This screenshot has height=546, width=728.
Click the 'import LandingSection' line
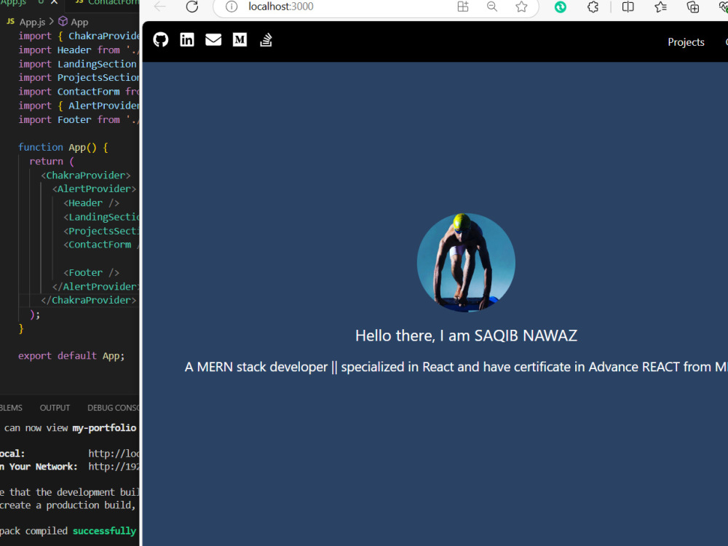click(x=78, y=64)
